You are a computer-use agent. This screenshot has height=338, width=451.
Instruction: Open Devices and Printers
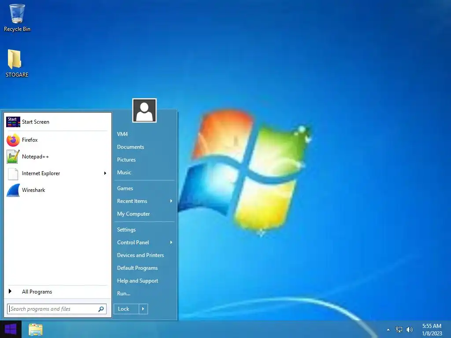pyautogui.click(x=140, y=255)
